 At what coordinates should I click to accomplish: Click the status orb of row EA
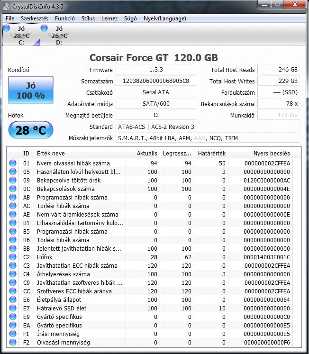13,325
